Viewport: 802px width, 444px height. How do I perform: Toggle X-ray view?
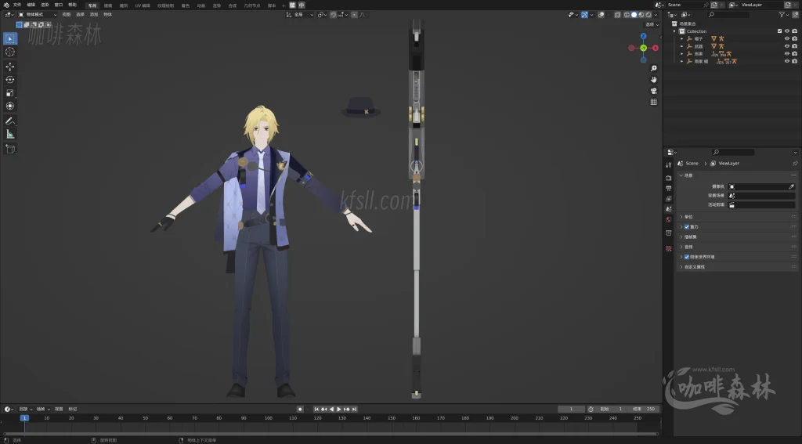[x=617, y=15]
